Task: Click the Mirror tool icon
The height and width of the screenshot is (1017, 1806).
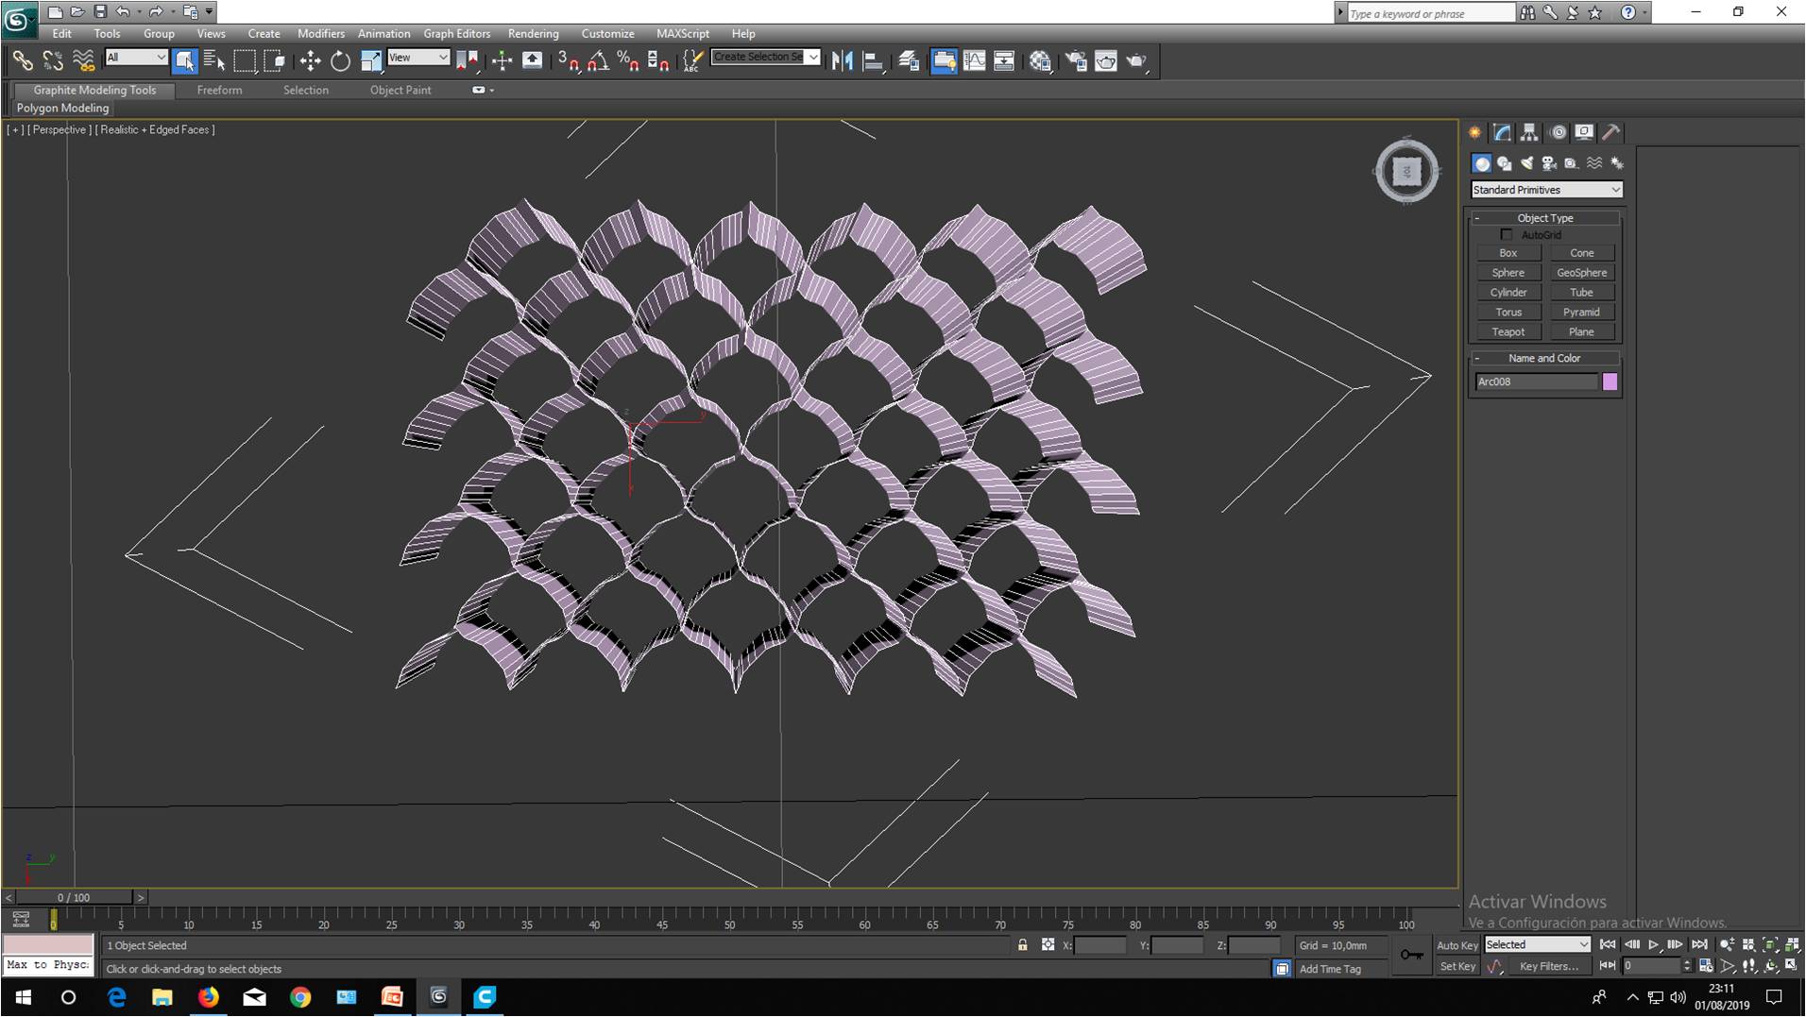Action: pos(842,61)
